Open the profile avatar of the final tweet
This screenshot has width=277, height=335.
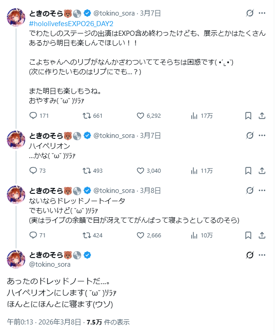(x=16, y=259)
